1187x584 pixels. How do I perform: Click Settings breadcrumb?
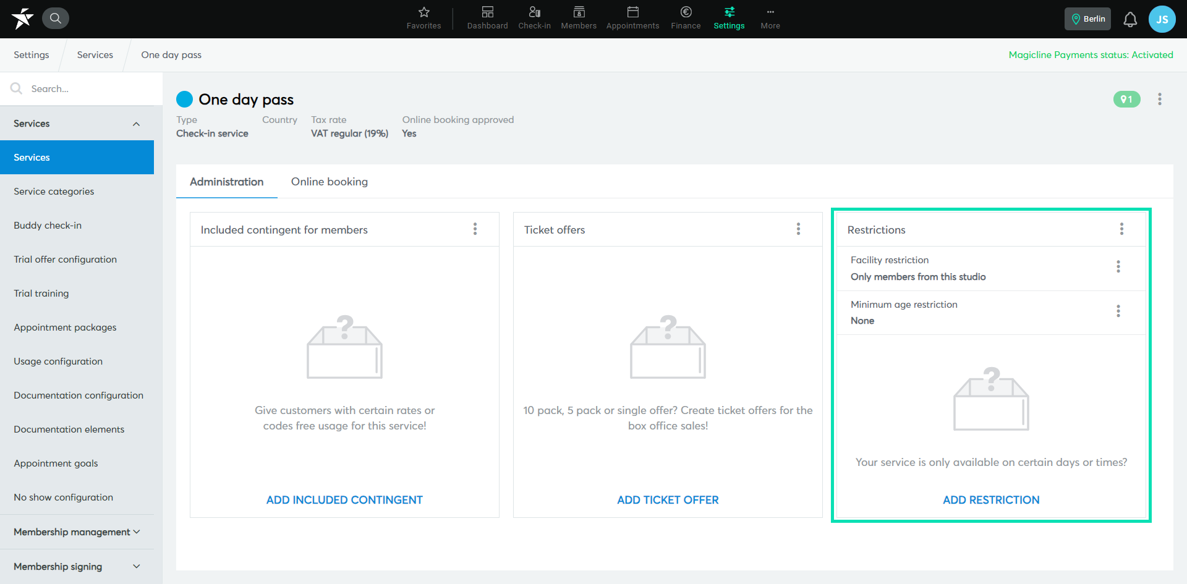click(32, 55)
